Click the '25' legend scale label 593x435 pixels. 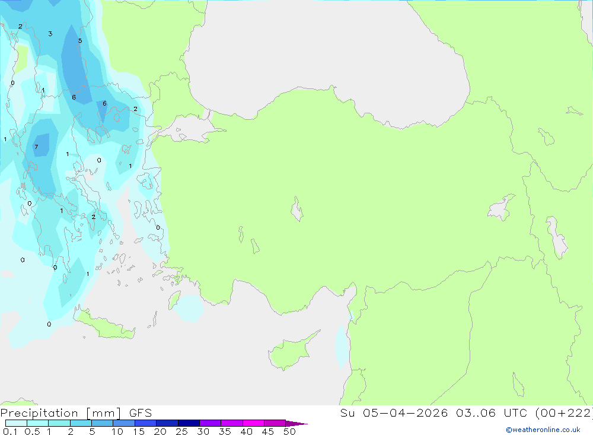pos(182,431)
